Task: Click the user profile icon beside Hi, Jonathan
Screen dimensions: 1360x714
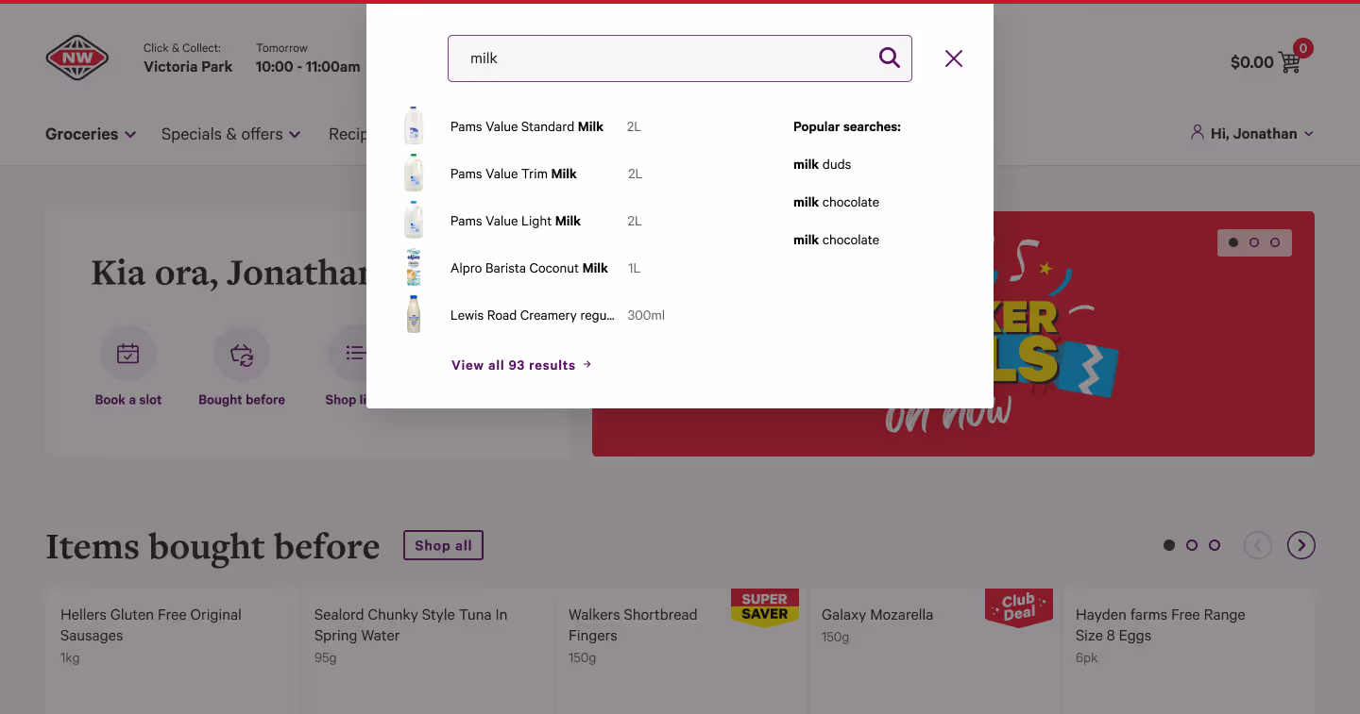Action: [1198, 133]
